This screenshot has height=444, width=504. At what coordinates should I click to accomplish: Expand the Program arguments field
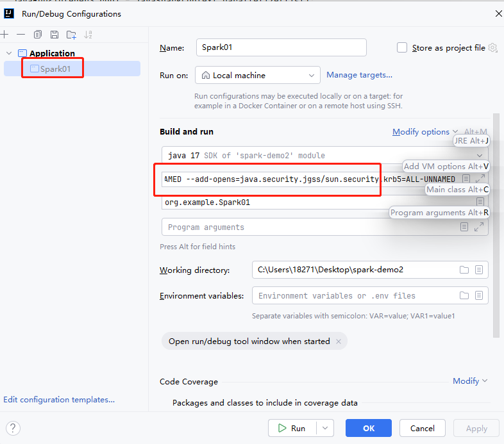click(479, 227)
